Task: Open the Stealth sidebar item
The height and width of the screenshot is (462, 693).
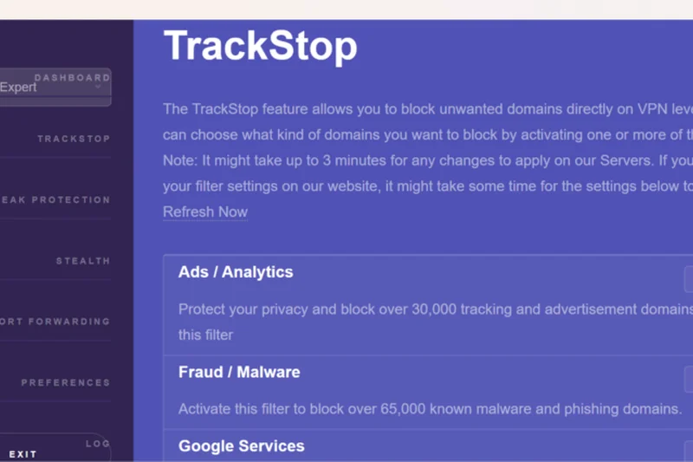Action: click(x=82, y=260)
